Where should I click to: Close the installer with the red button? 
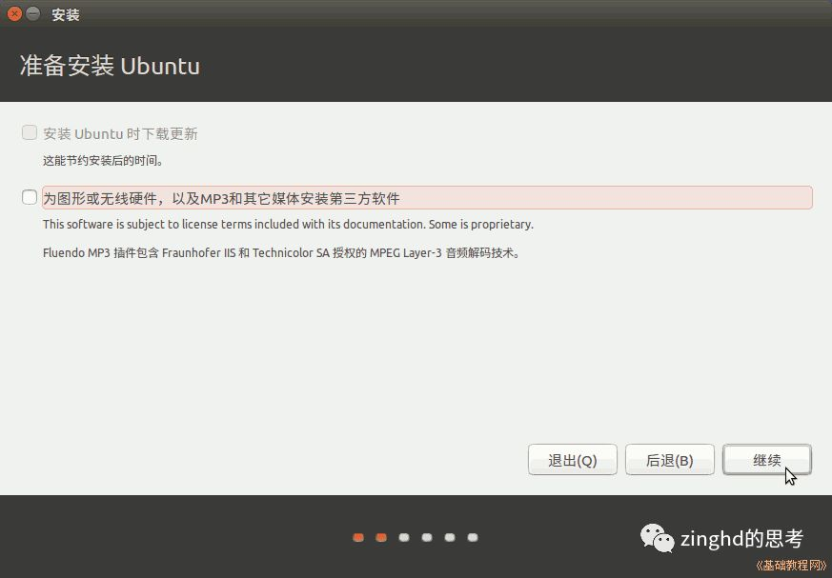click(14, 13)
